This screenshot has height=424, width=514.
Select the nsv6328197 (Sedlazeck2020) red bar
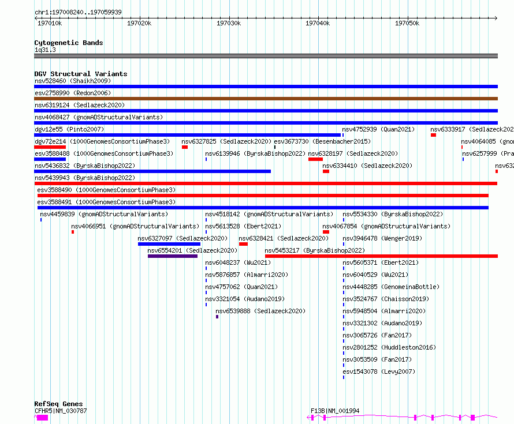point(315,159)
